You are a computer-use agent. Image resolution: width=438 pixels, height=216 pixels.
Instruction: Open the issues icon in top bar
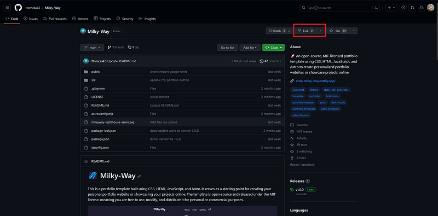pos(403,8)
